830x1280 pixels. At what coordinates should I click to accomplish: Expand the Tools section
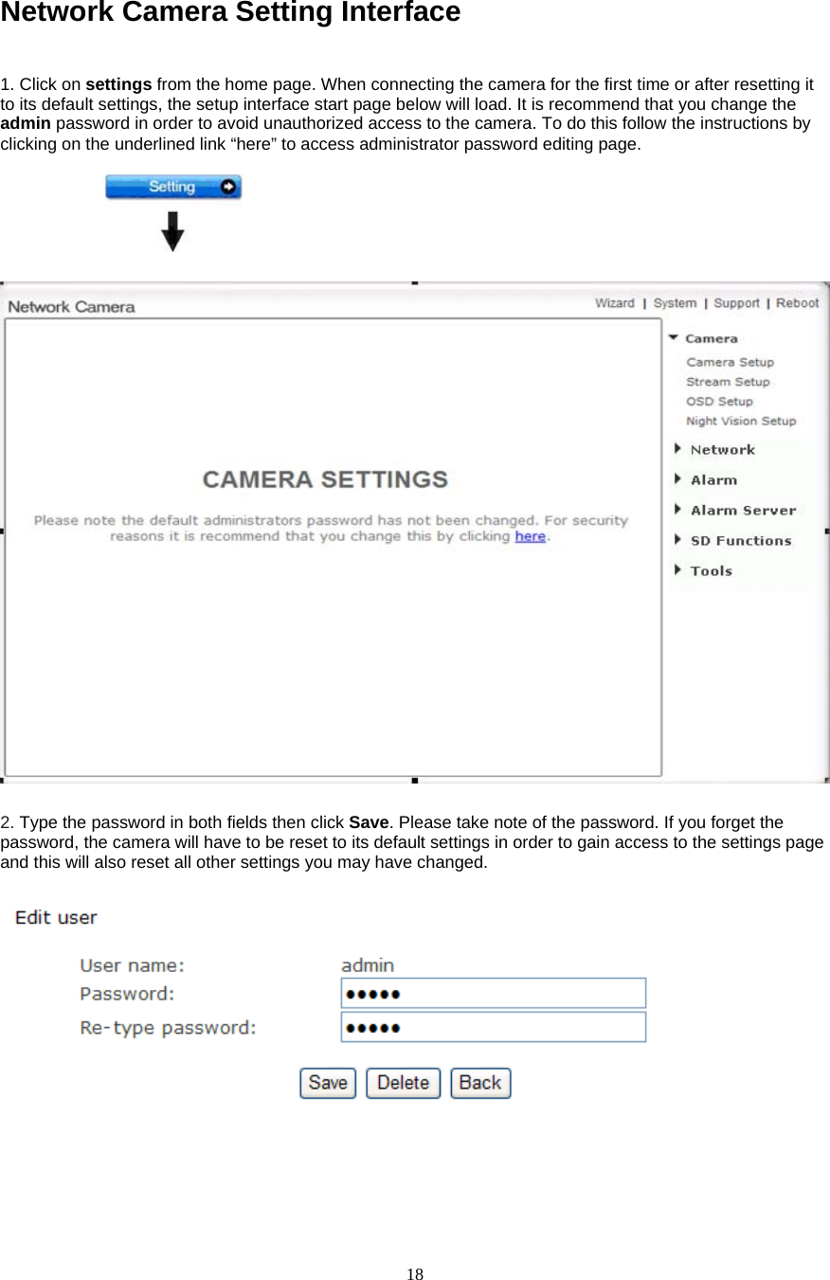point(711,570)
